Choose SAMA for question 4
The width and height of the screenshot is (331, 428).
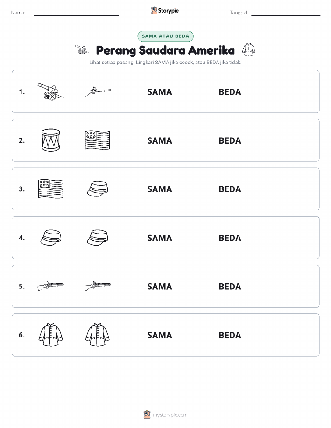(x=160, y=238)
